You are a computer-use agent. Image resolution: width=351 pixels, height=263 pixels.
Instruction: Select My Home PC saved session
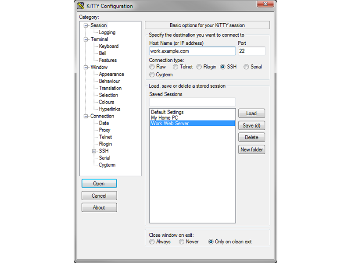click(x=165, y=117)
